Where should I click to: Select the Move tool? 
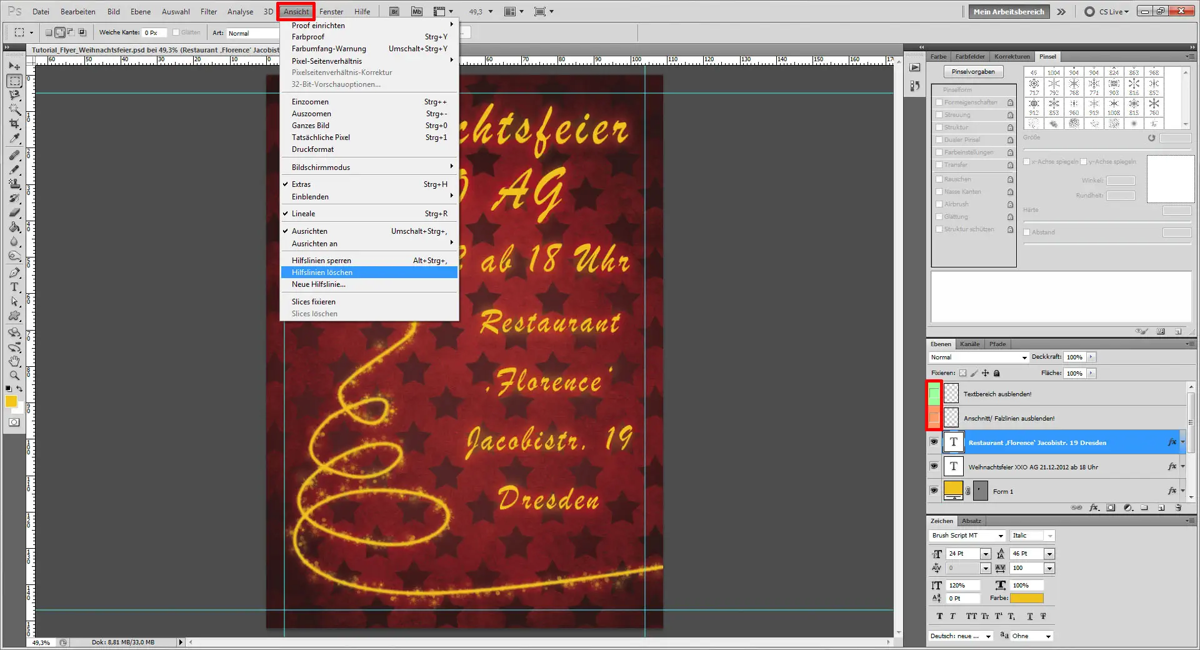tap(14, 66)
